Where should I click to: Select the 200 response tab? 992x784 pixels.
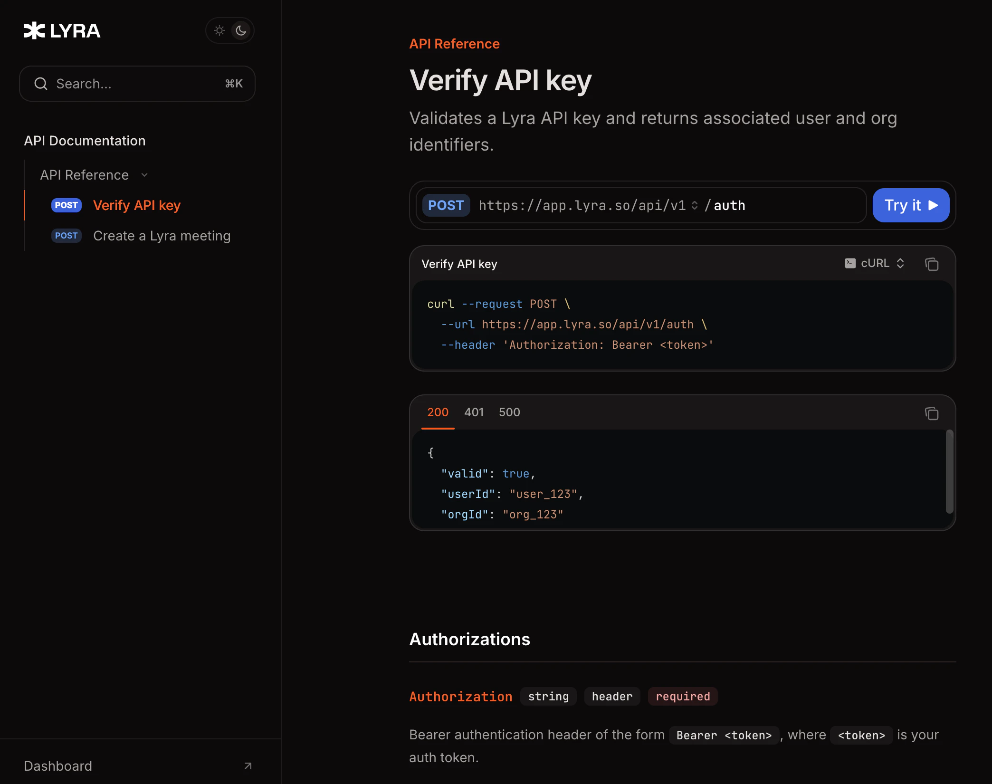point(438,412)
